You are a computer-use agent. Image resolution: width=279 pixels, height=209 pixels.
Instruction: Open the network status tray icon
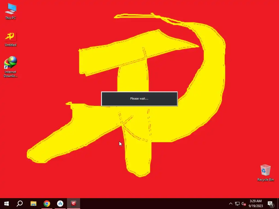pyautogui.click(x=237, y=204)
